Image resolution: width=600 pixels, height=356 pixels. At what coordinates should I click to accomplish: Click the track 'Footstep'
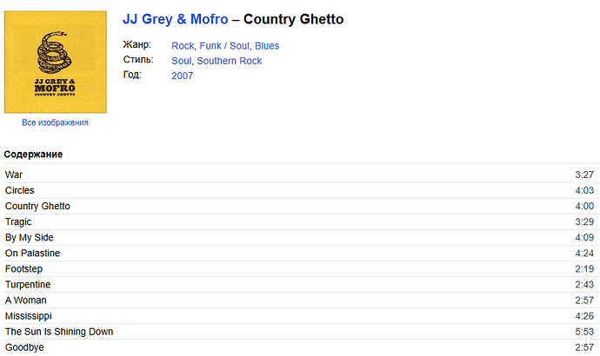pyautogui.click(x=25, y=269)
